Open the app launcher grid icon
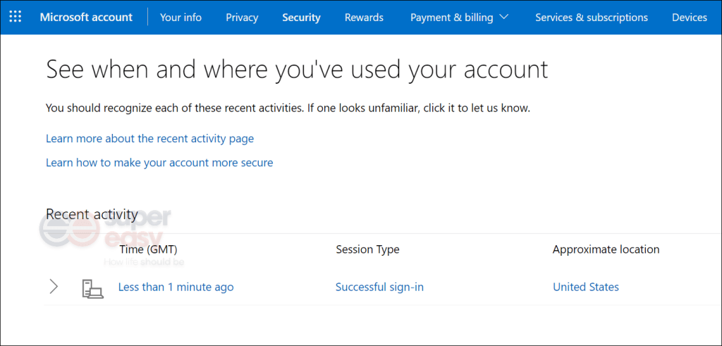The width and height of the screenshot is (722, 346). pos(16,18)
